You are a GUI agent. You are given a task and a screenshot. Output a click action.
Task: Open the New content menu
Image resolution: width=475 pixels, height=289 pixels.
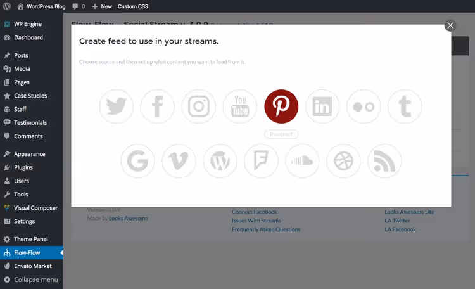[x=102, y=6]
